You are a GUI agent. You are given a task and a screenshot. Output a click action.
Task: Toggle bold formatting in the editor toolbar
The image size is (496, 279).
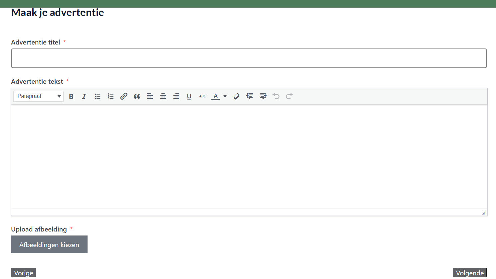click(71, 96)
